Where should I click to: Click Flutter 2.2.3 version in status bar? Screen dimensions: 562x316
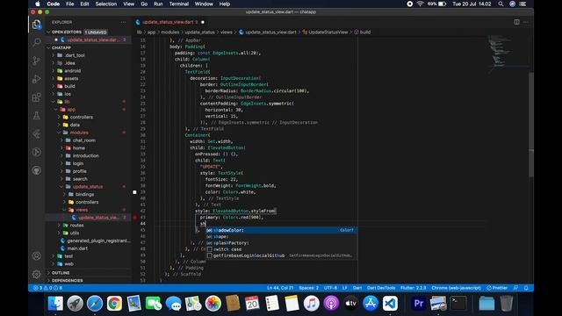point(414,288)
